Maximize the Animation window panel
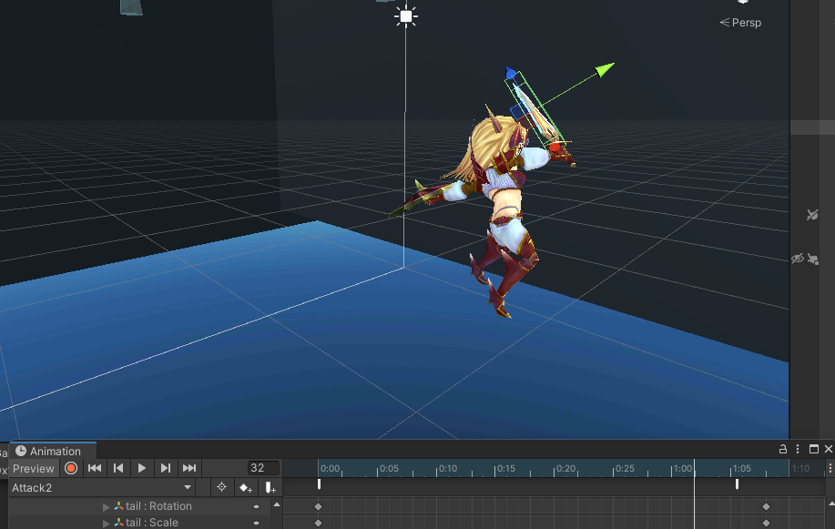Image resolution: width=835 pixels, height=529 pixels. [814, 449]
